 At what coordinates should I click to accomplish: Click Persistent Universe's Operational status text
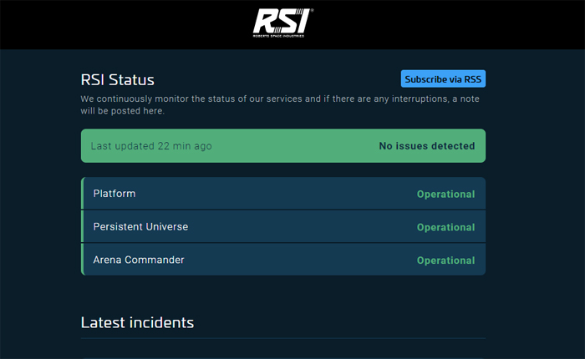[445, 227]
